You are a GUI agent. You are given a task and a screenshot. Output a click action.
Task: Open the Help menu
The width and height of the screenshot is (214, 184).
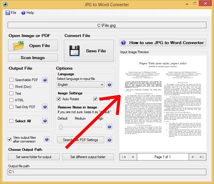(28, 13)
